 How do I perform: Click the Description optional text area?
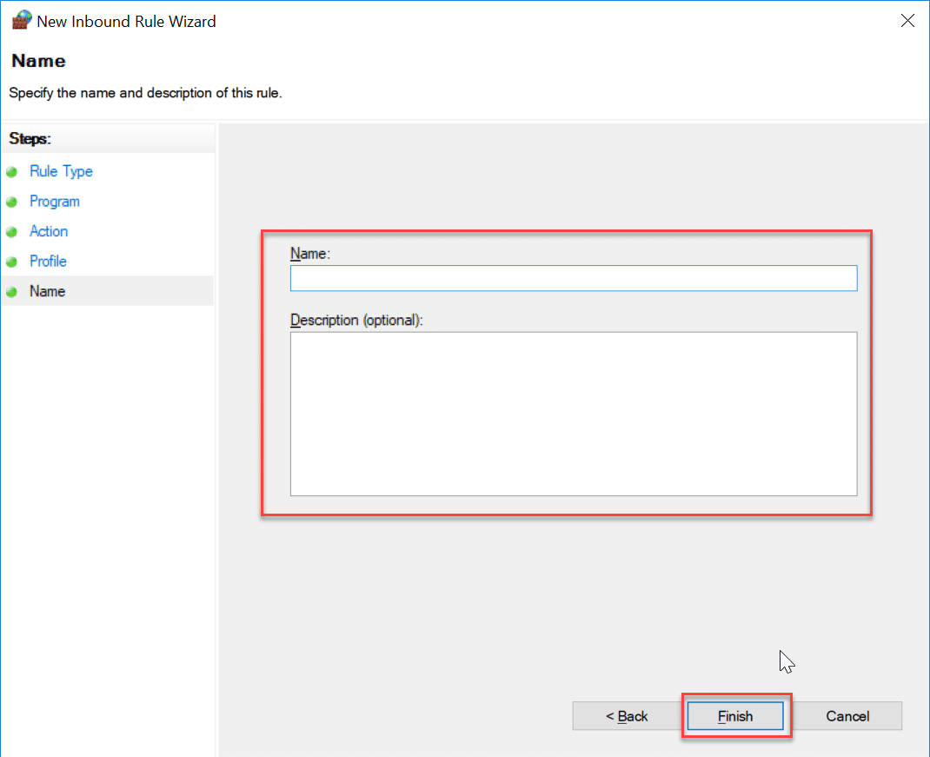[x=574, y=414]
